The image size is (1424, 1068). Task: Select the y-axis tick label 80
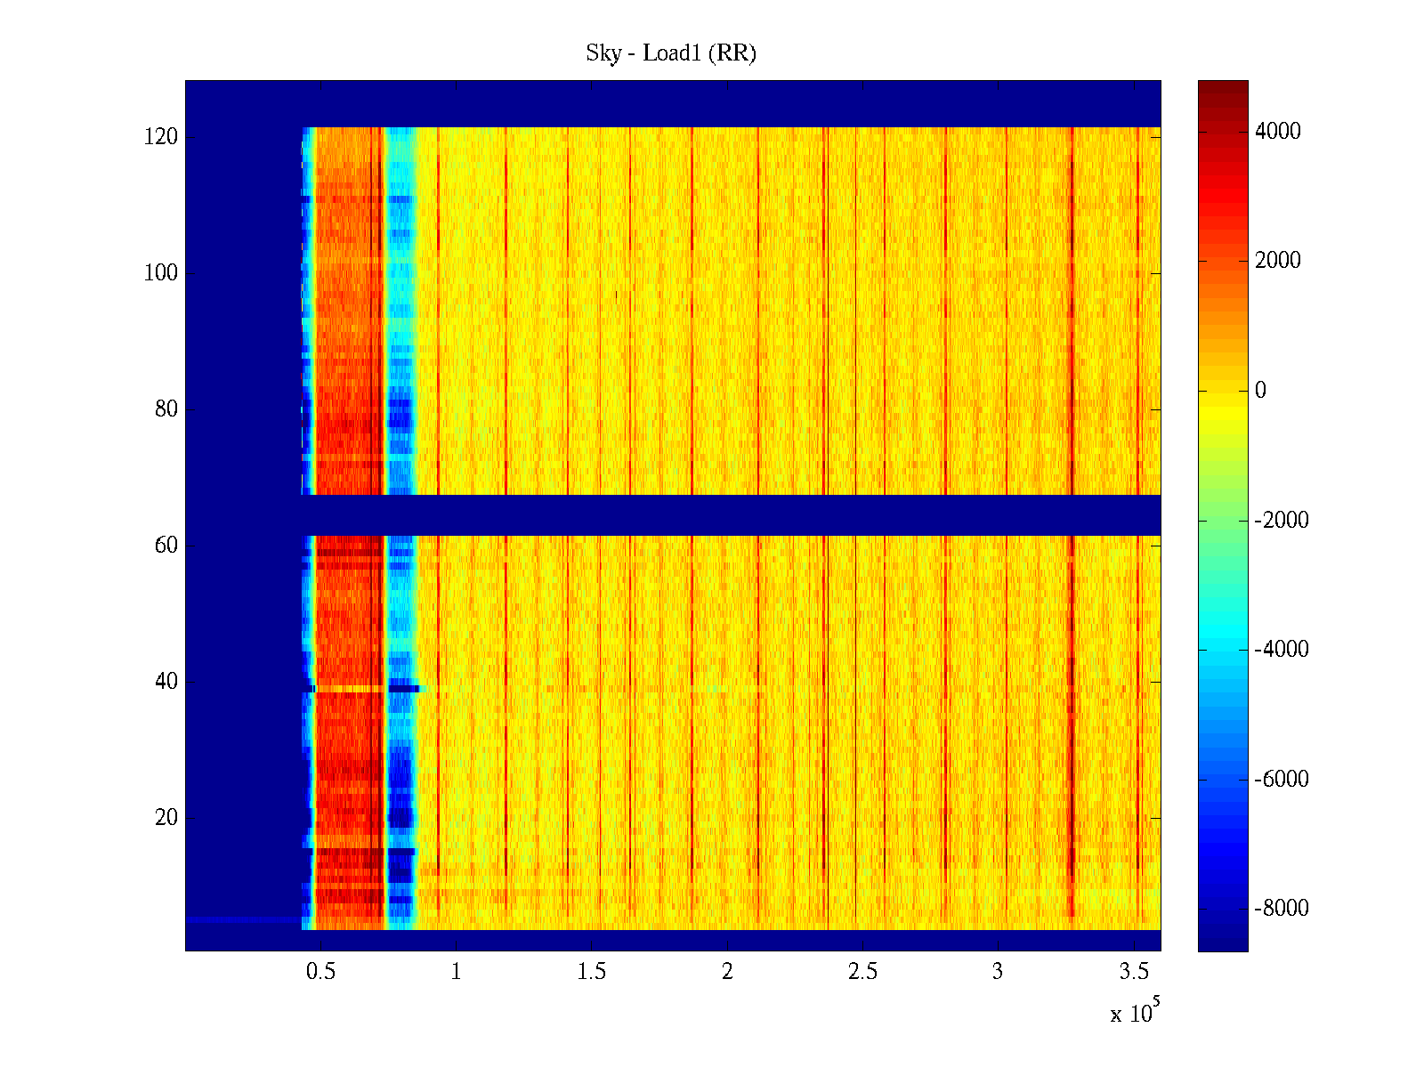click(166, 409)
